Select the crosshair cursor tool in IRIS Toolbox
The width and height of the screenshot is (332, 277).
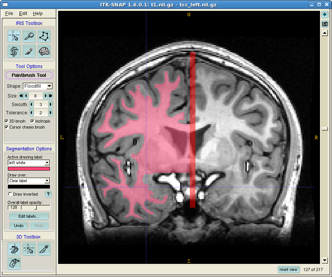pos(14,36)
